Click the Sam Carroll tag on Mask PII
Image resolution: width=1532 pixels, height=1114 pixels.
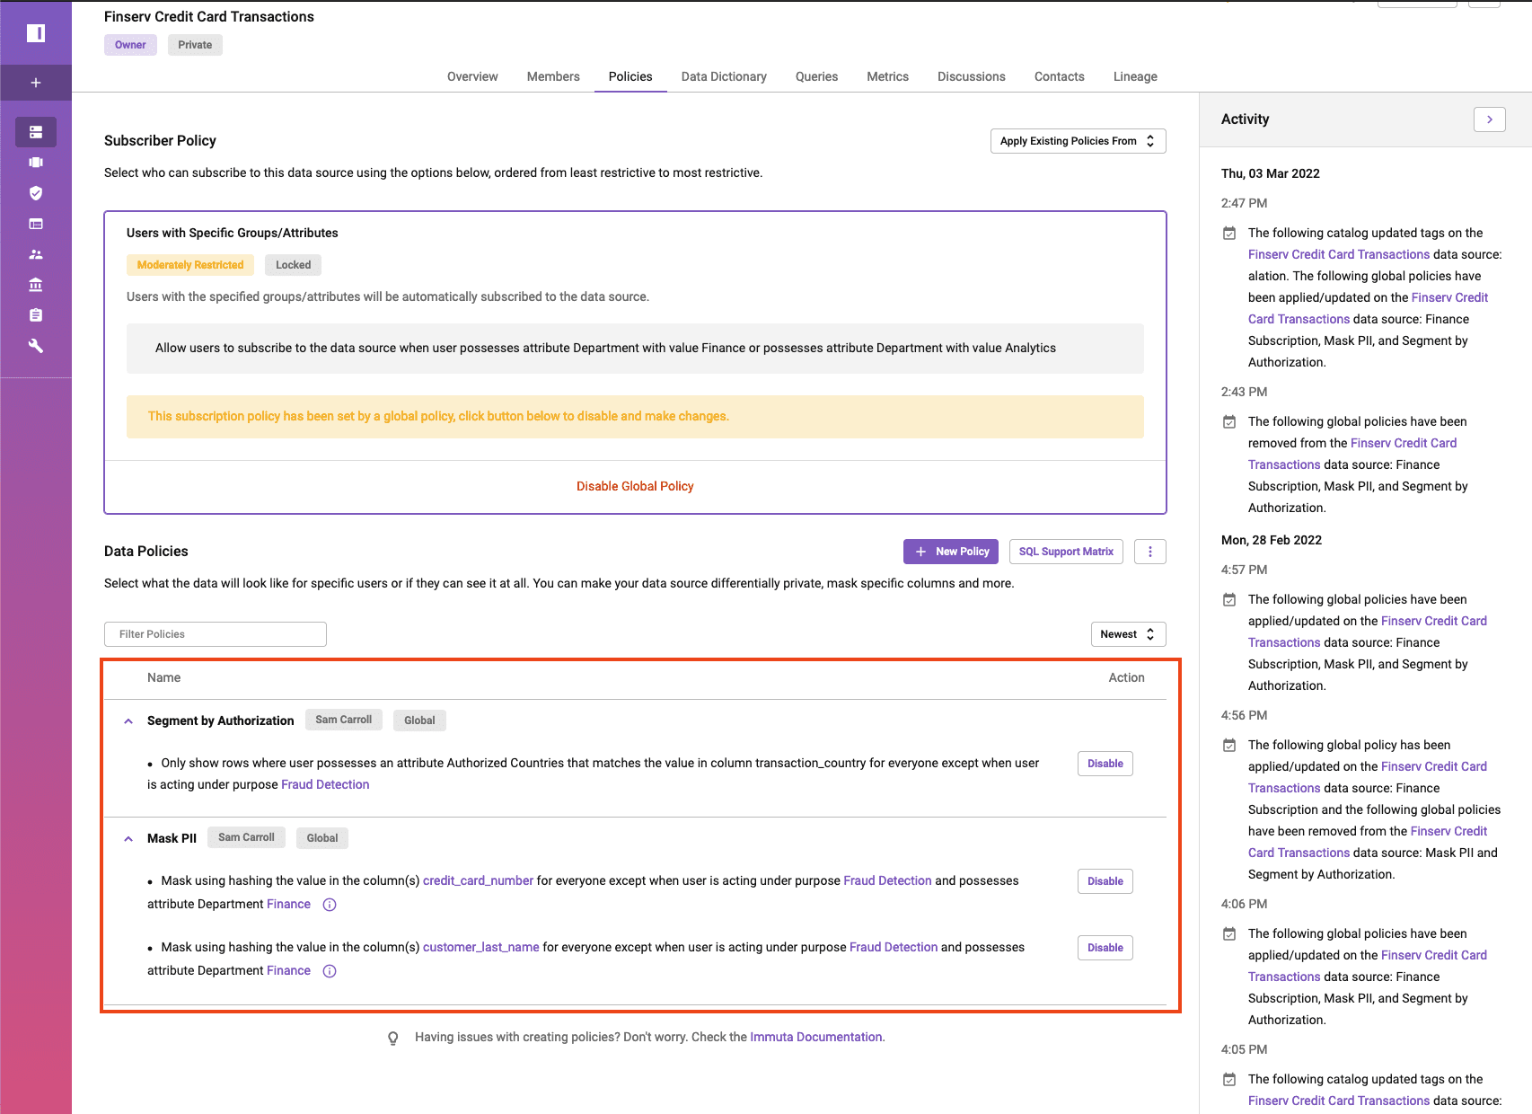pos(246,837)
